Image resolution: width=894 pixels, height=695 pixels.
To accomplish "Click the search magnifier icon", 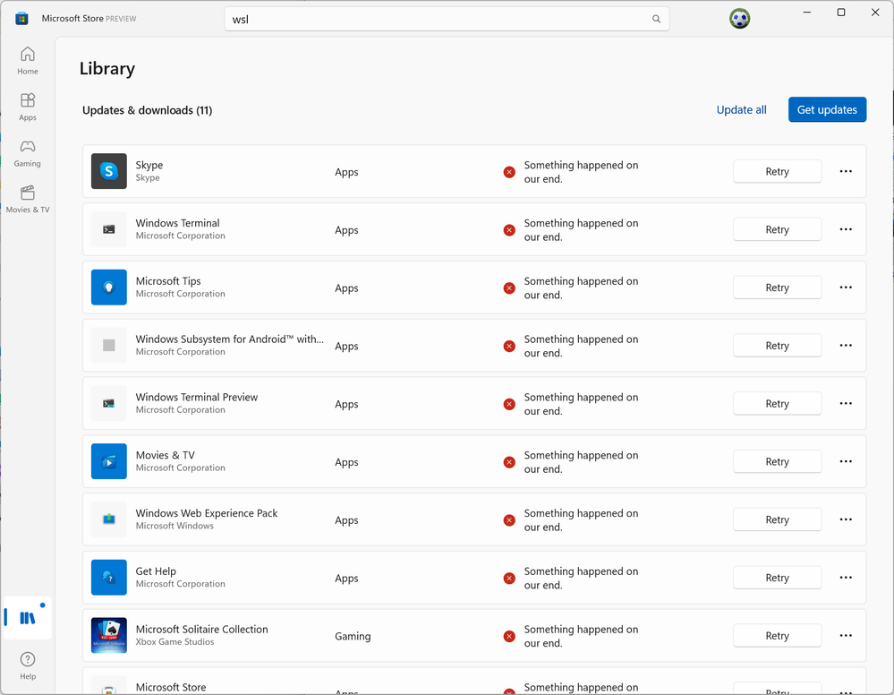I will (x=656, y=19).
